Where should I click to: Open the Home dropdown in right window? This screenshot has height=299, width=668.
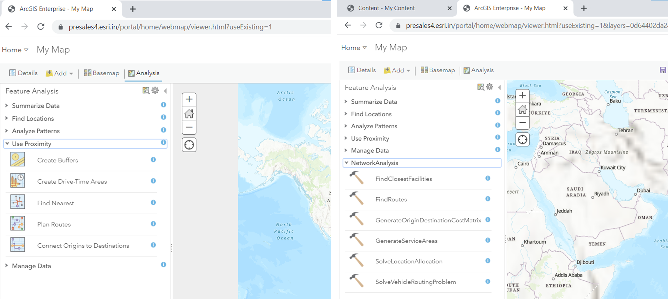click(354, 48)
